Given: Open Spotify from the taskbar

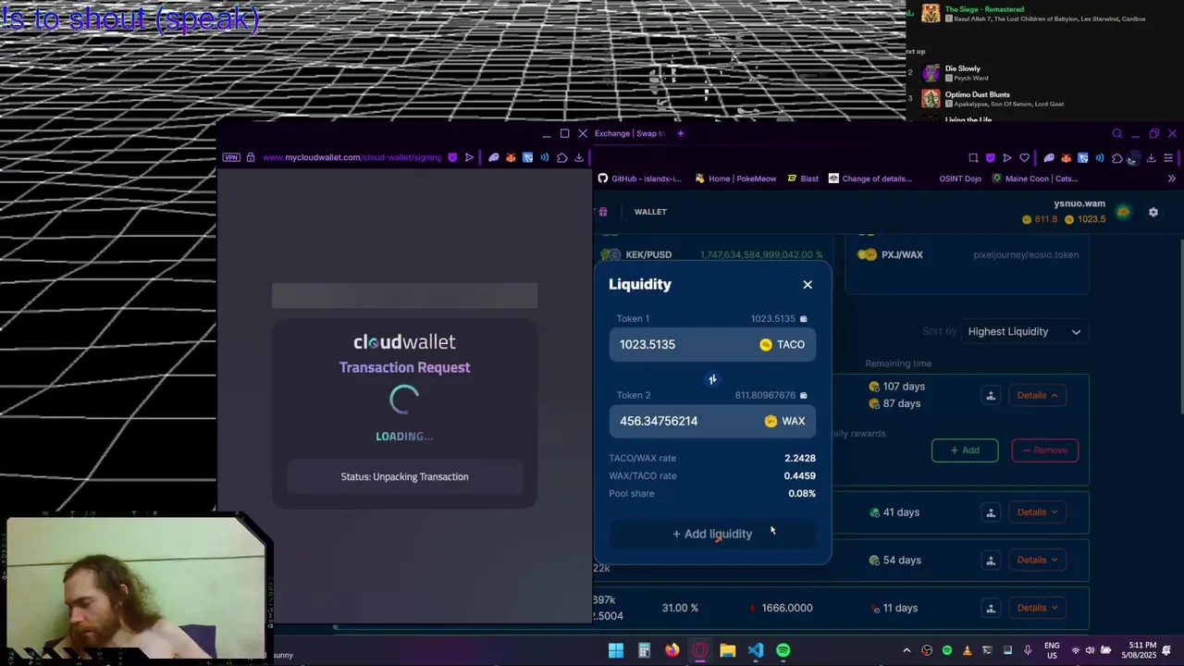Looking at the screenshot, I should click(783, 650).
